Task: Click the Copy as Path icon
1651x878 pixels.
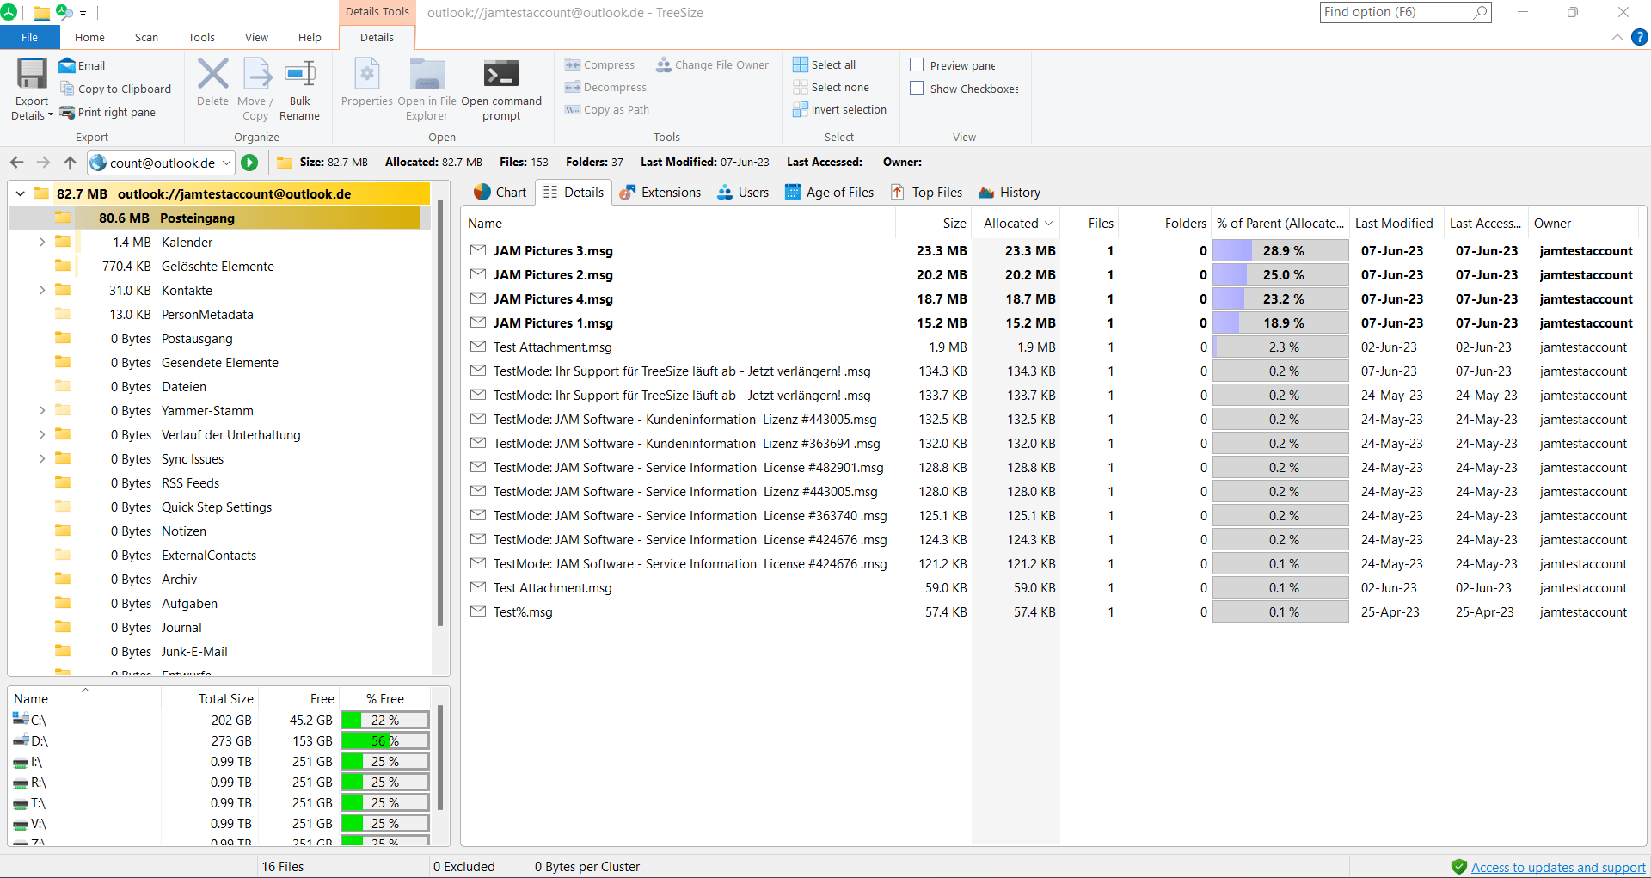Action: 571,109
